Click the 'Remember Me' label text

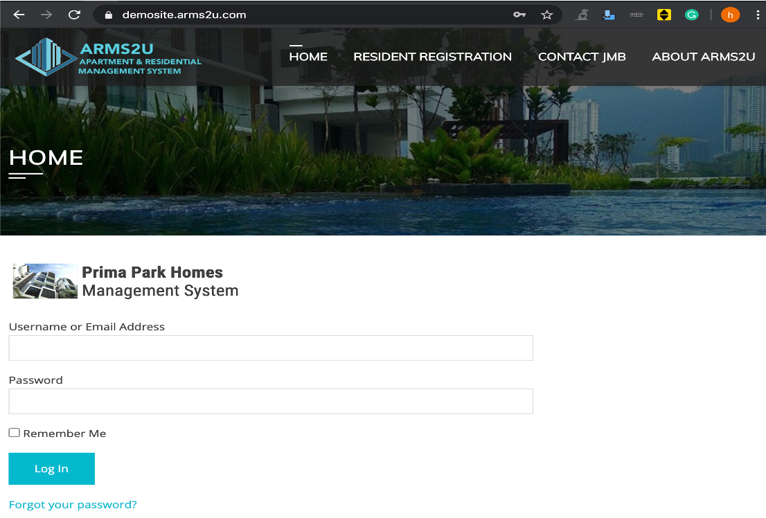pyautogui.click(x=64, y=434)
